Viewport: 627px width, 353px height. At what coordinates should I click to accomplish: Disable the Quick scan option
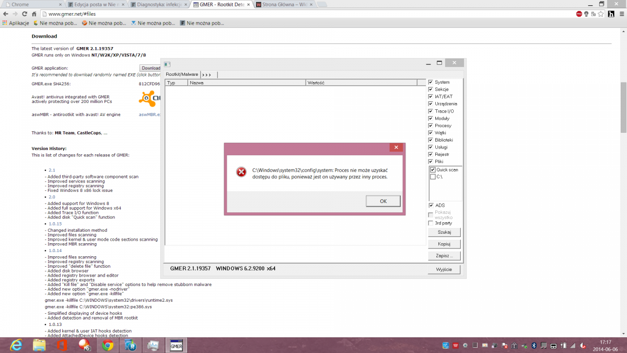pyautogui.click(x=433, y=170)
